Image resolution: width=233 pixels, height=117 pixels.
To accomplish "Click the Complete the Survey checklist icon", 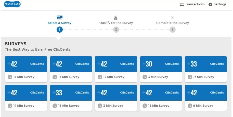I will 173,18.
